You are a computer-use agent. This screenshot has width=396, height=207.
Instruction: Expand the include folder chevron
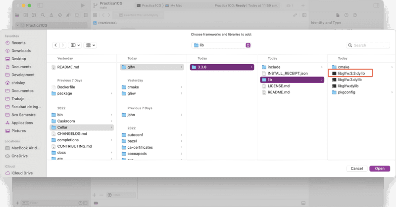(322, 67)
